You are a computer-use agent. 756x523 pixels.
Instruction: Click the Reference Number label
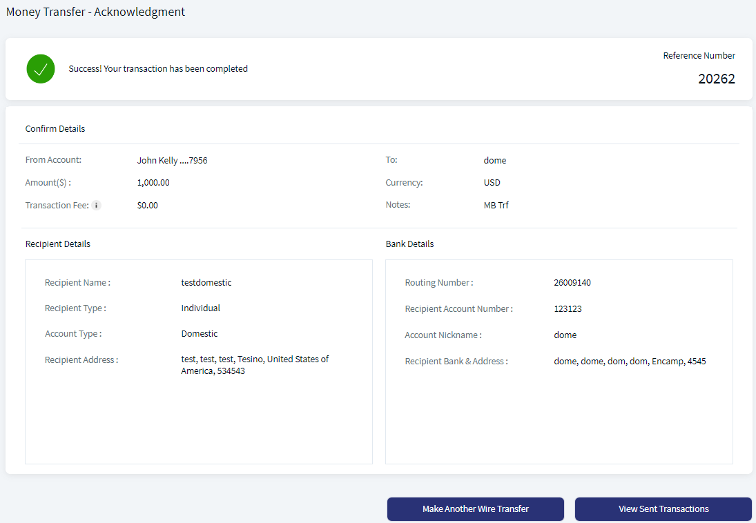click(699, 56)
